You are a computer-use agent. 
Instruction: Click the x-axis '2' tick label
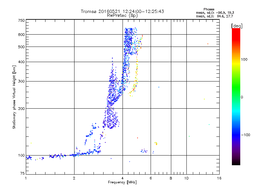74,178
